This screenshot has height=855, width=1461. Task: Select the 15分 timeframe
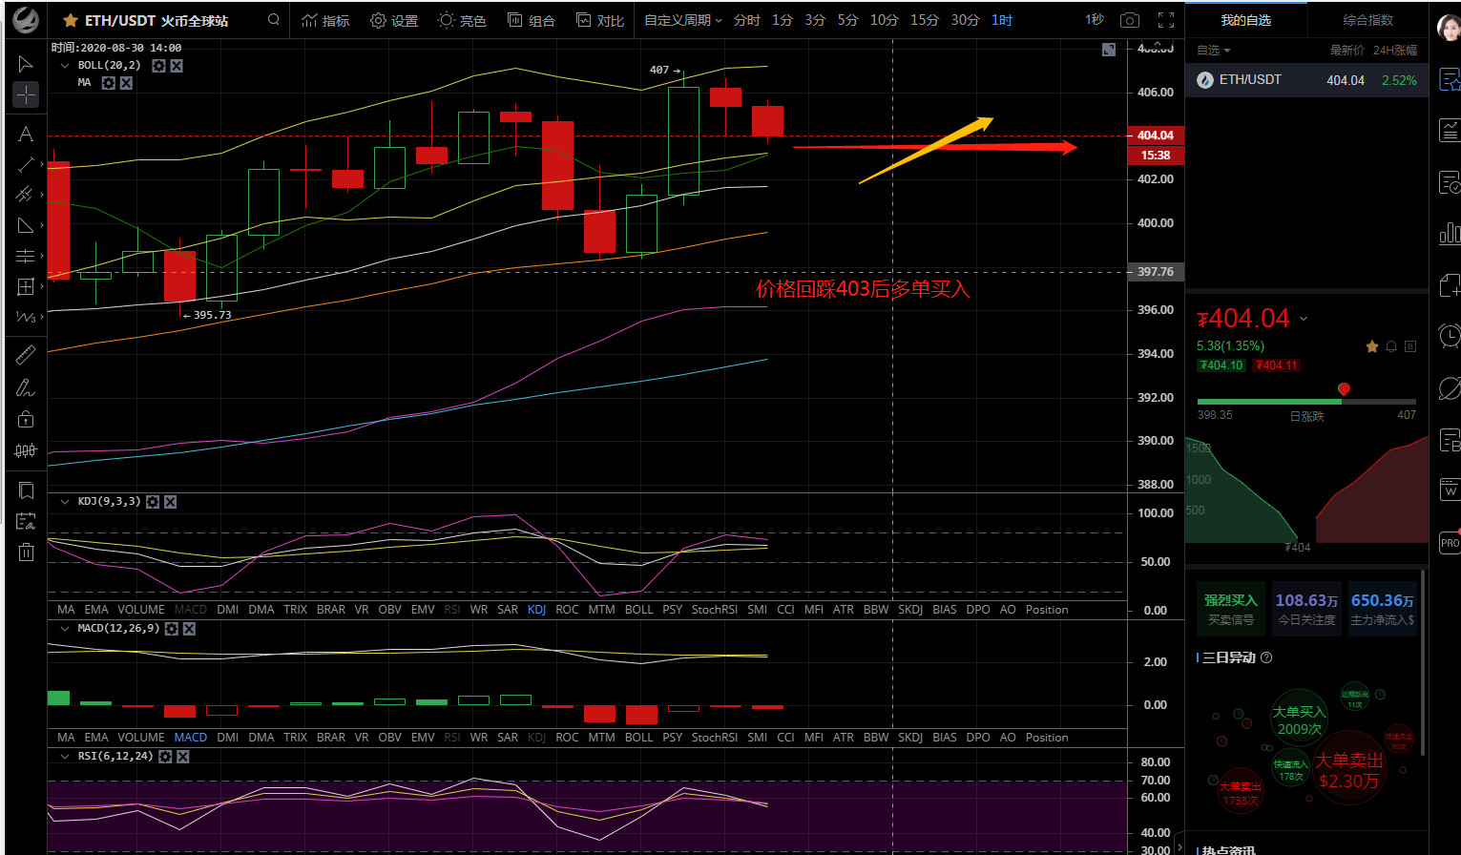tap(924, 20)
